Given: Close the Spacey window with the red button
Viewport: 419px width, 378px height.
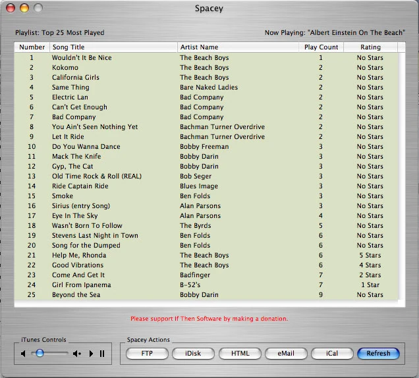Looking at the screenshot, I should pyautogui.click(x=11, y=8).
